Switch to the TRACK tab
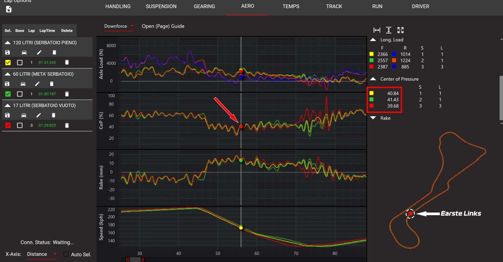Viewport: 503px width, 262px height. [334, 6]
